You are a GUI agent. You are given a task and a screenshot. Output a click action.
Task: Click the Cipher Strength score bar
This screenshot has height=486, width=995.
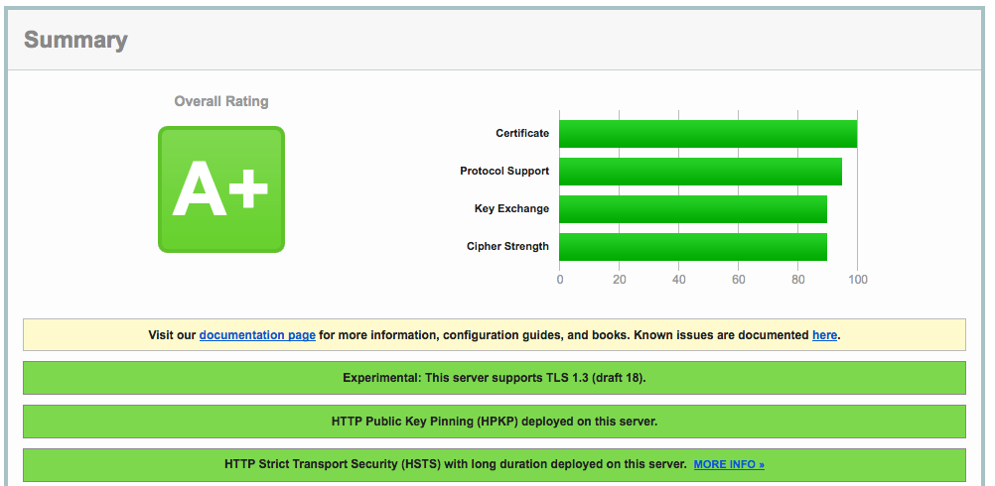tap(693, 247)
